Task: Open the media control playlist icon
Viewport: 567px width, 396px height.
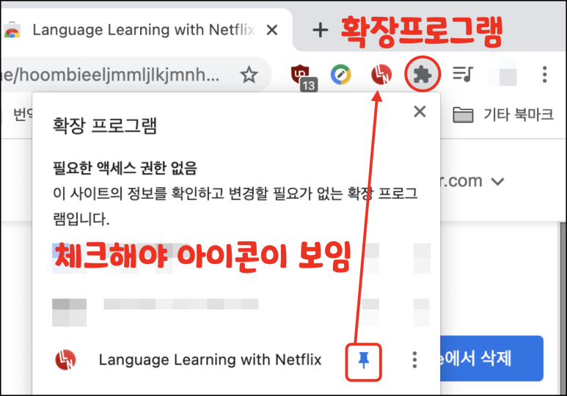Action: coord(463,74)
